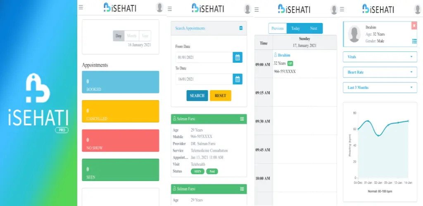Collapse the Search Appointments panel
Viewport: 423px width, 206px height.
click(241, 28)
